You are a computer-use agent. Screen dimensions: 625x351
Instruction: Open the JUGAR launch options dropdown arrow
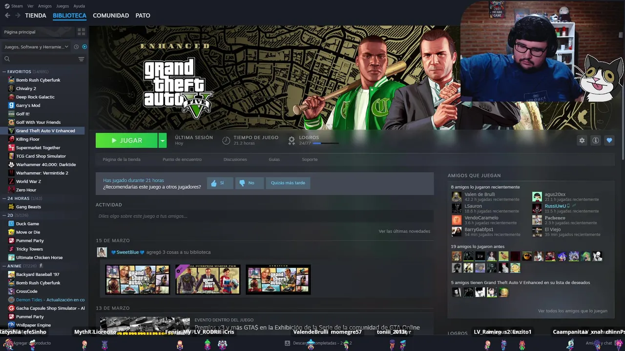pyautogui.click(x=163, y=140)
